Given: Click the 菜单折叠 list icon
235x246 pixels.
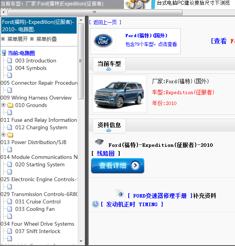Looking at the screenshot, I should pos(32,39).
